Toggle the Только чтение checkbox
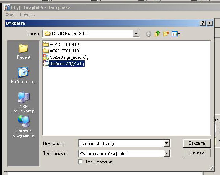 (x=81, y=162)
